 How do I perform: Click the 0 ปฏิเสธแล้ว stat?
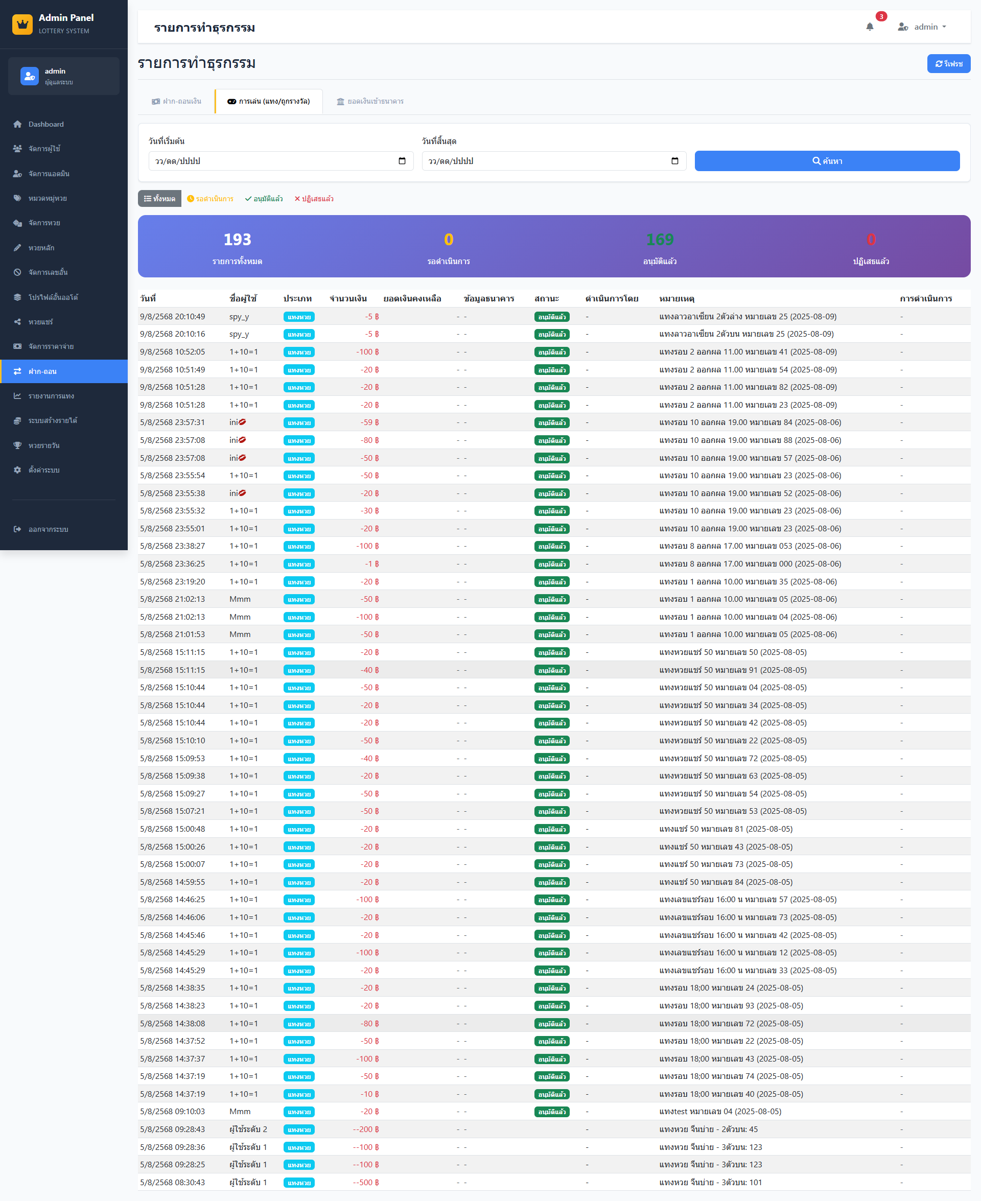tap(871, 247)
